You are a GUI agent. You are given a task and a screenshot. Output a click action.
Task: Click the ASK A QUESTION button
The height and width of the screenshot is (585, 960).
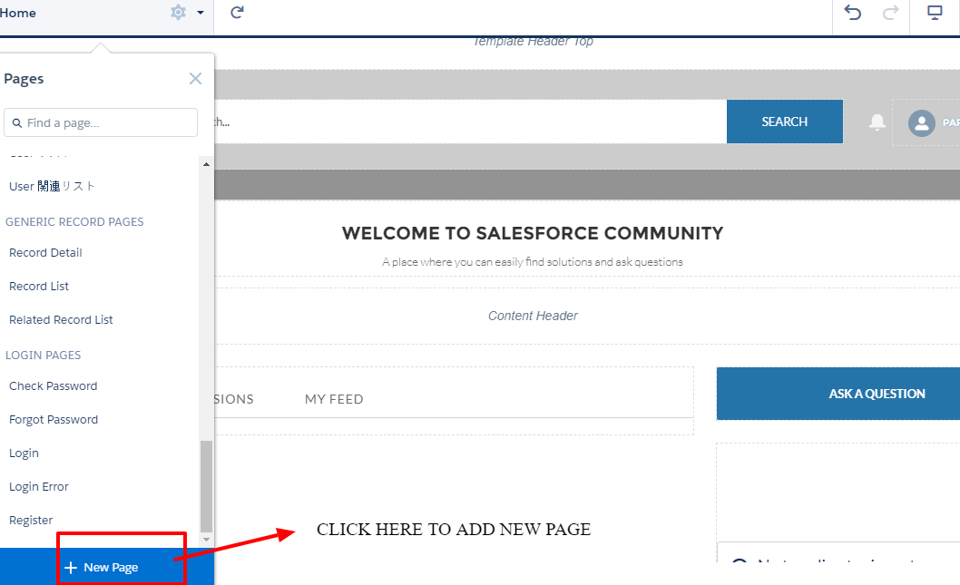tap(877, 394)
